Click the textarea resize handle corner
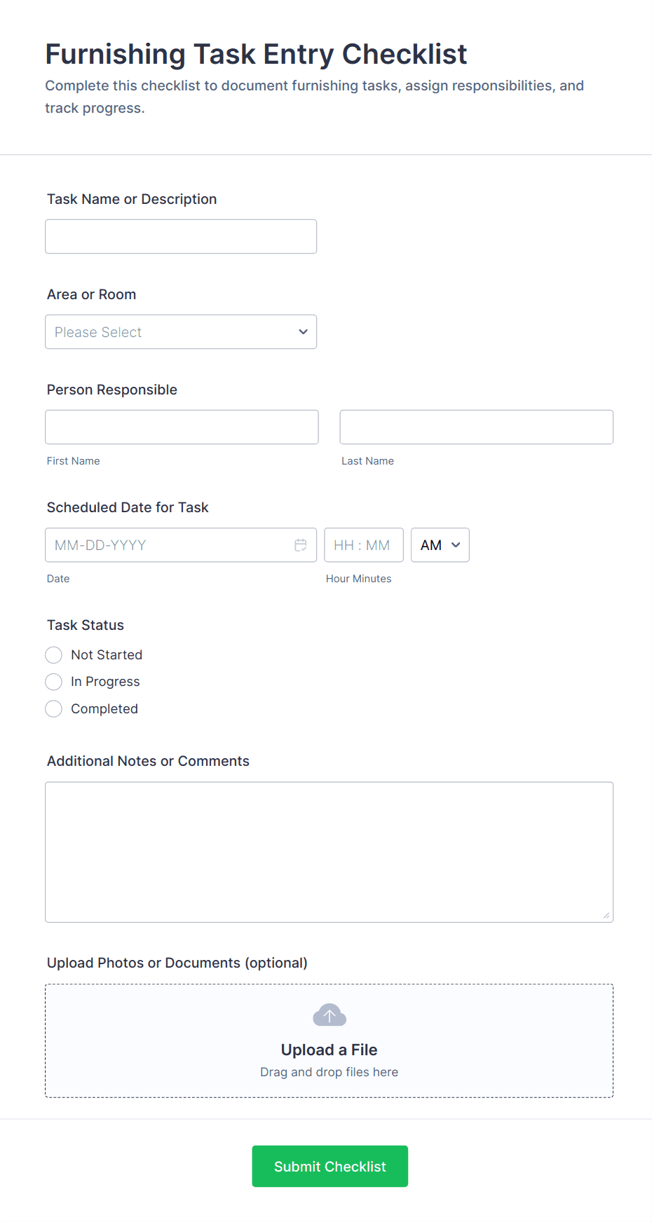Screen dimensions: 652x1222 pyautogui.click(x=606, y=915)
